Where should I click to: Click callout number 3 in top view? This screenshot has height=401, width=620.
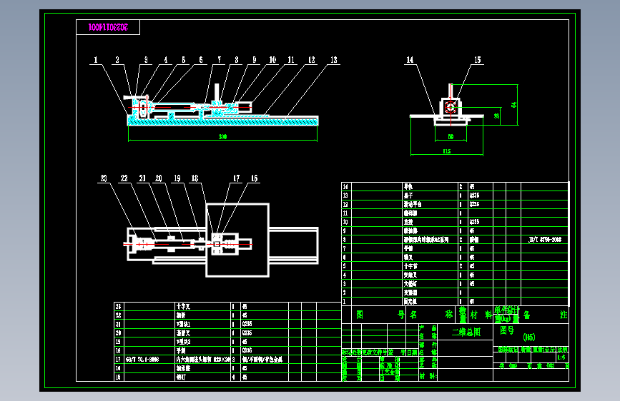146,60
